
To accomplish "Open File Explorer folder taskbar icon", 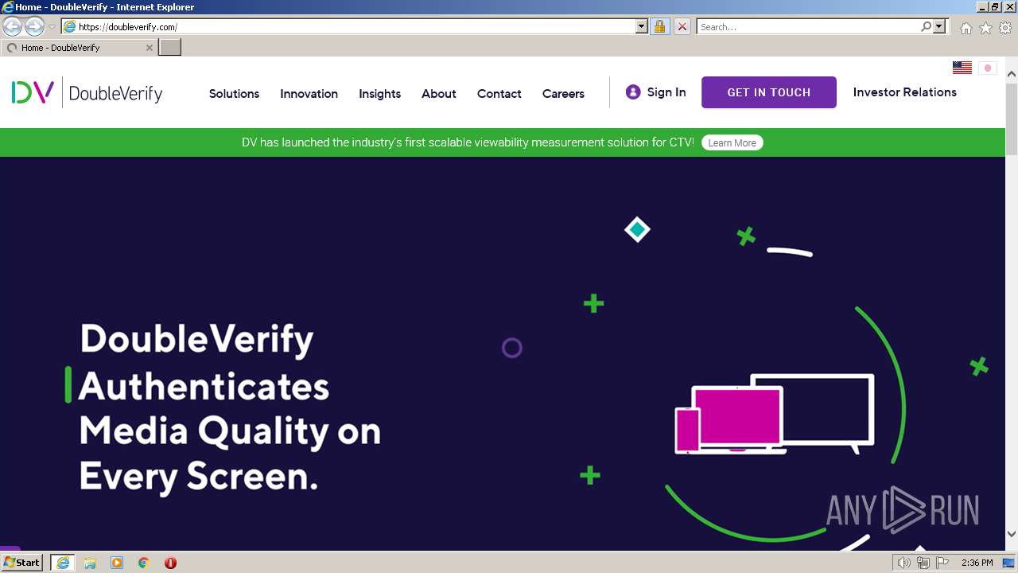I will 90,563.
